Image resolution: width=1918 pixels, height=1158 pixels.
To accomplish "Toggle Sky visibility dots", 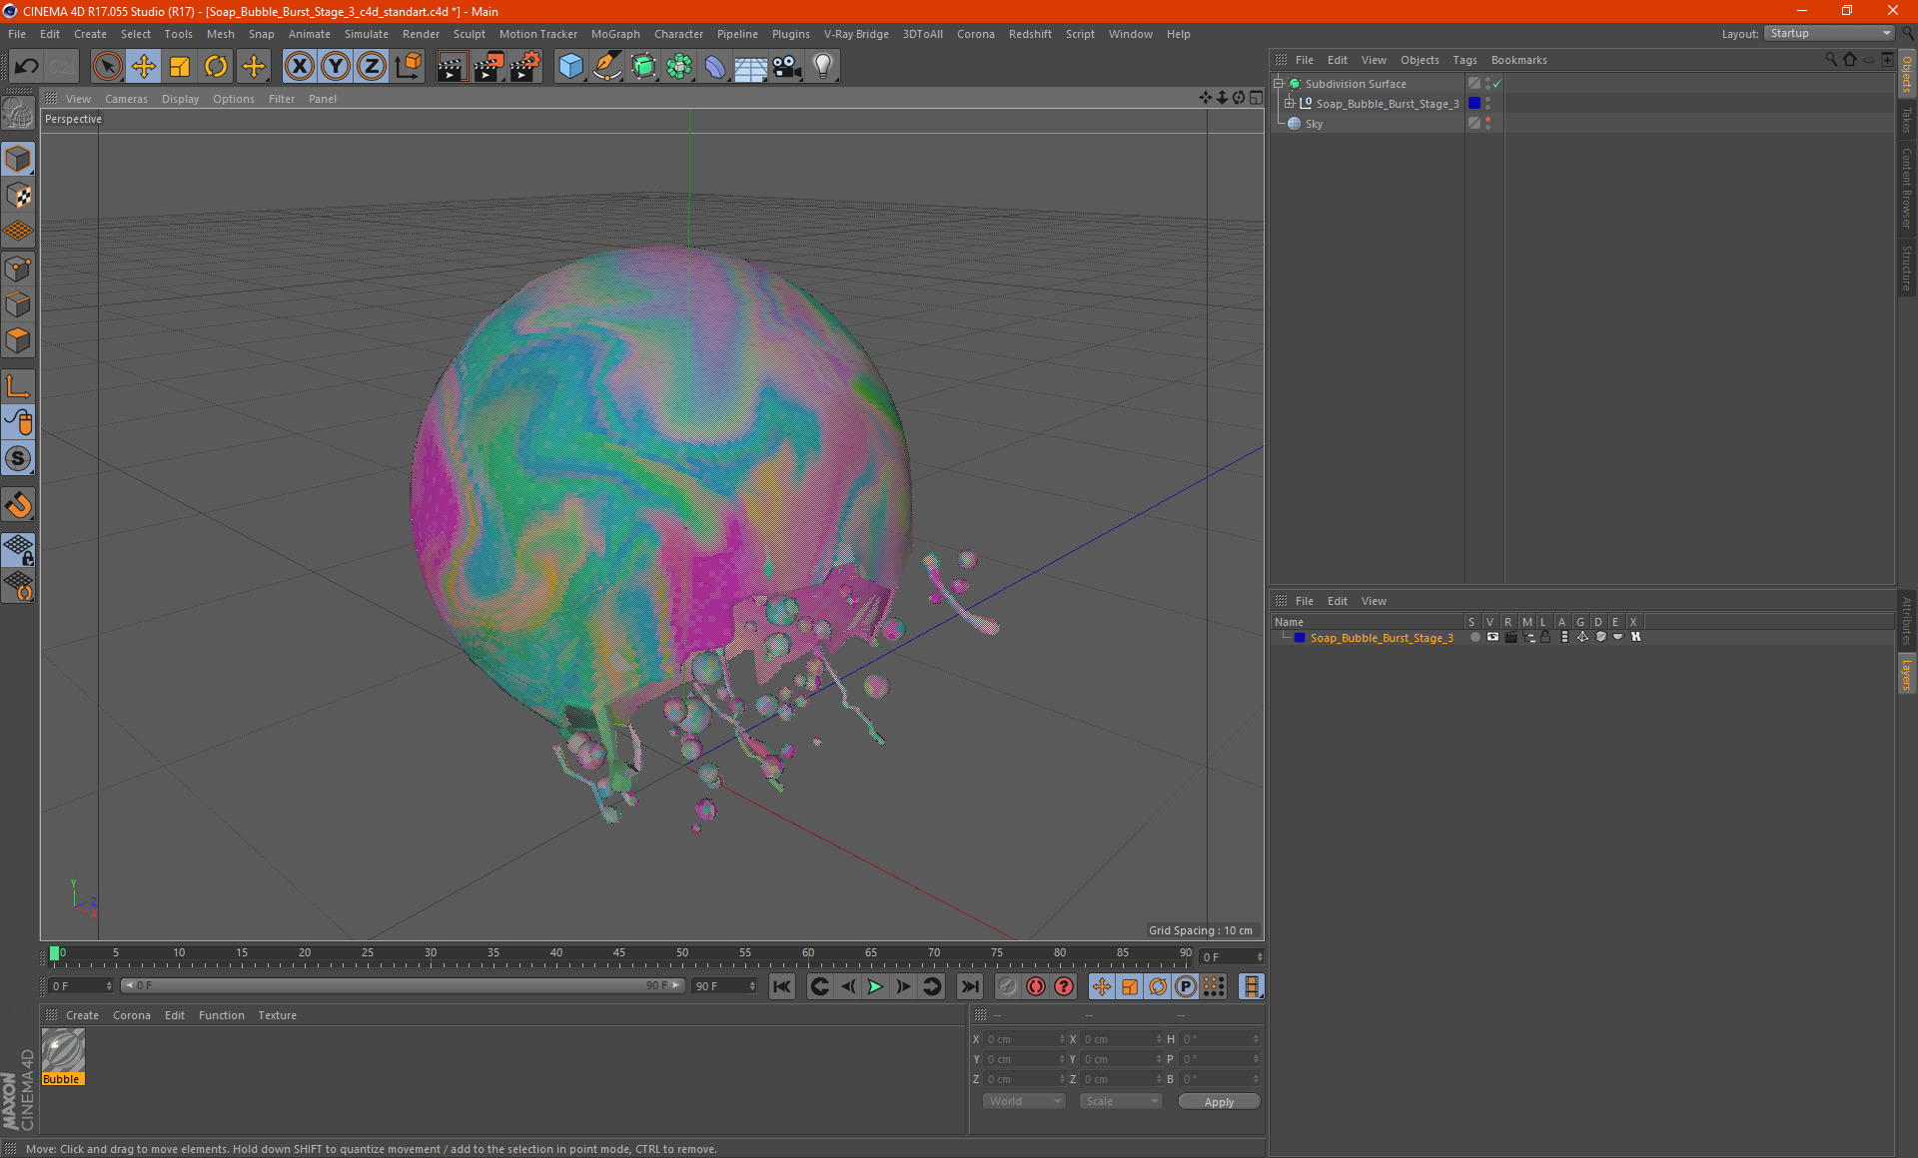I will point(1487,124).
